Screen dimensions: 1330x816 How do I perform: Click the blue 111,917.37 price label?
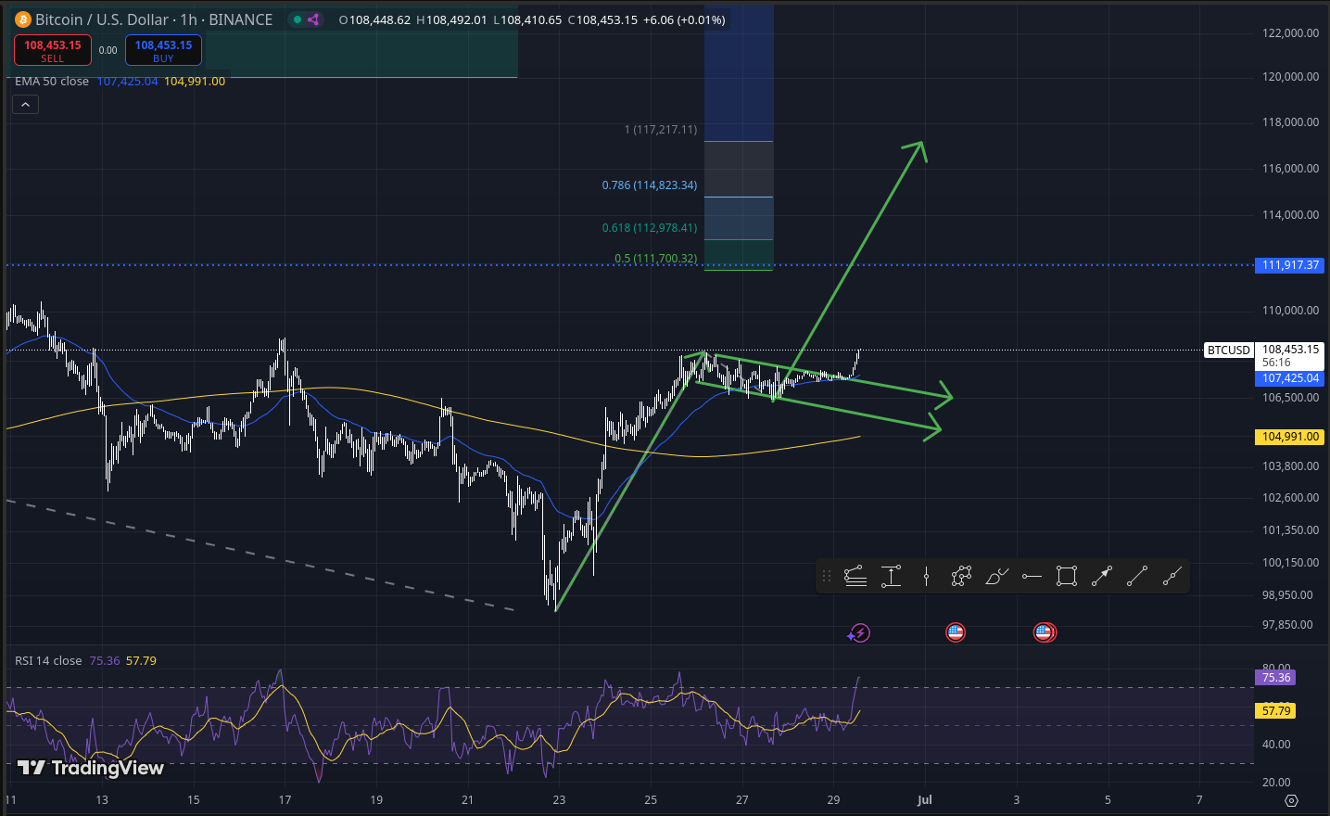pos(1290,265)
